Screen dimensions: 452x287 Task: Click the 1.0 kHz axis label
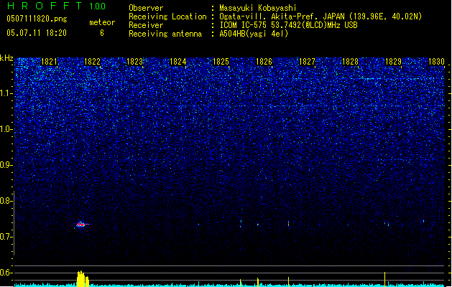[x=6, y=129]
